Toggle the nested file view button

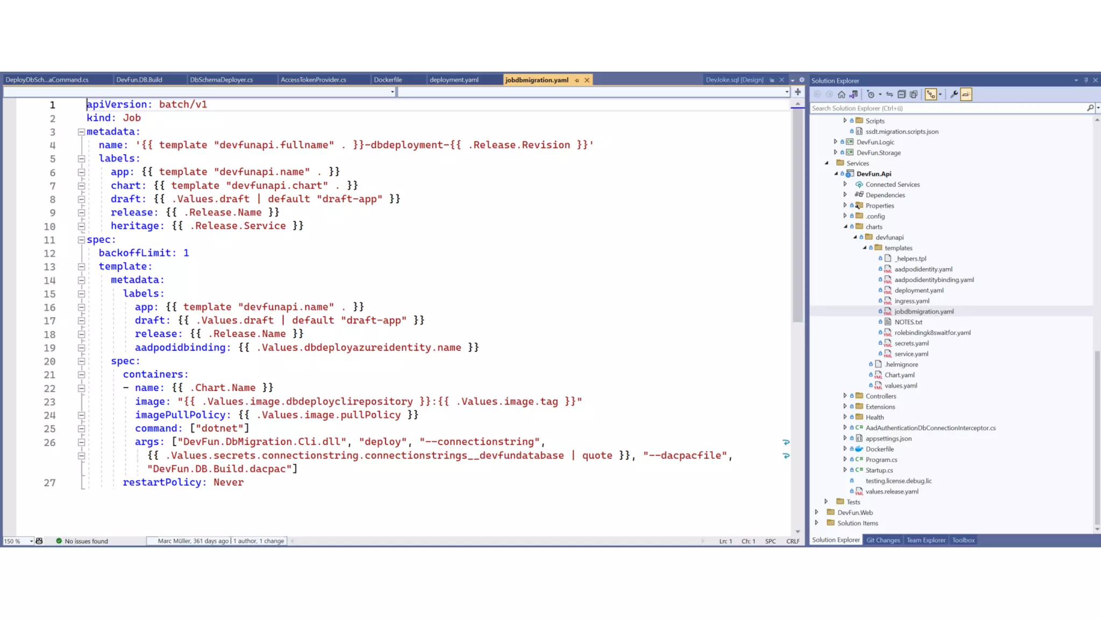pos(931,95)
